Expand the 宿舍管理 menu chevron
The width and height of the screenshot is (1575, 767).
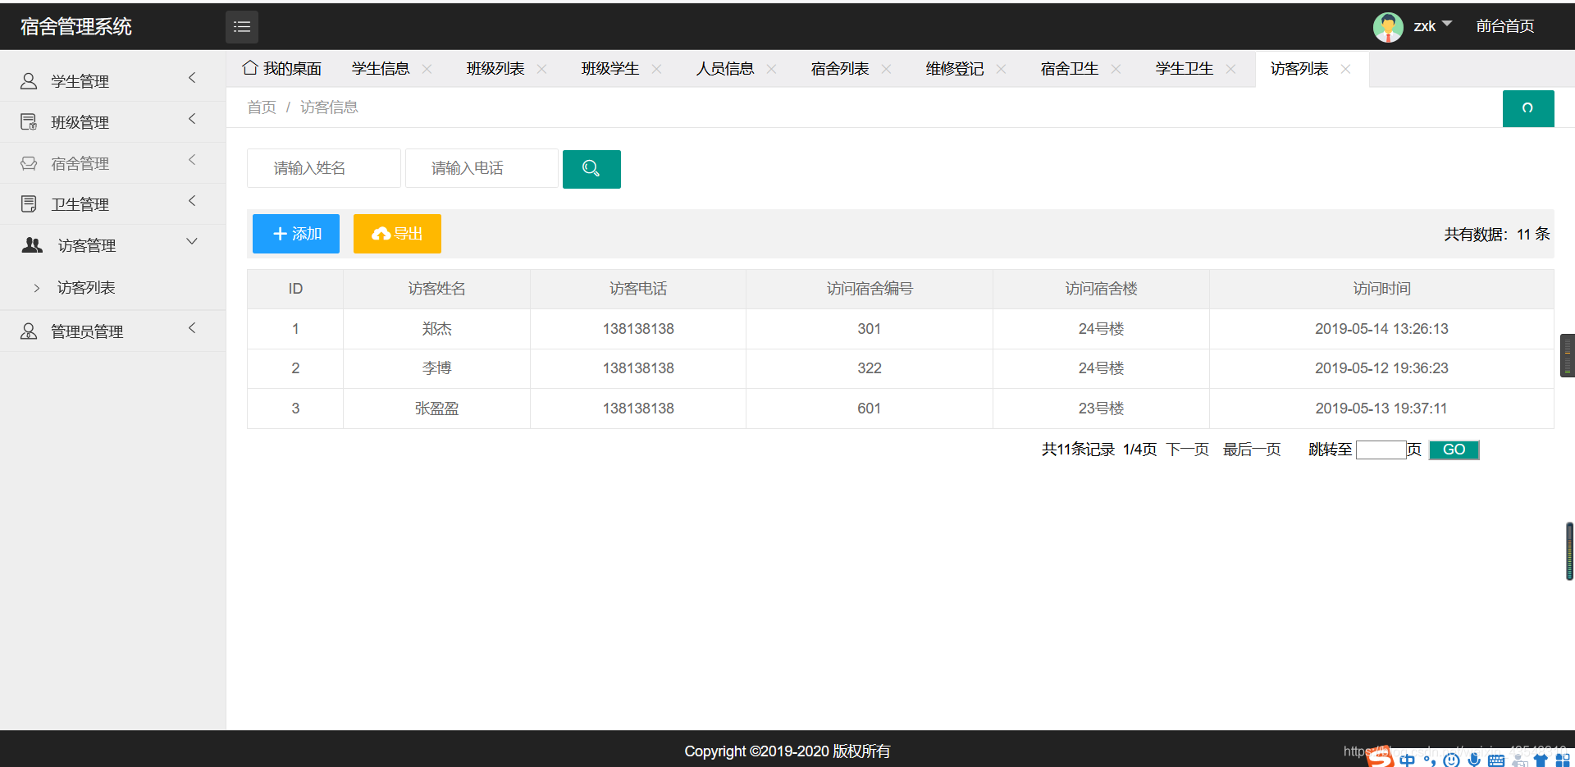[193, 160]
